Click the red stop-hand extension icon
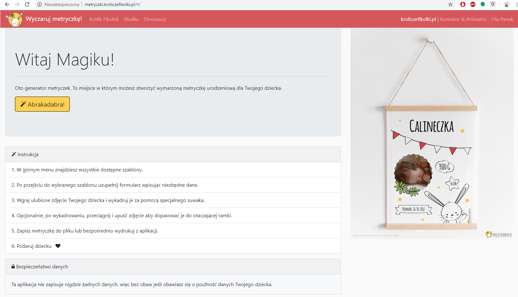The width and height of the screenshot is (518, 297). tap(463, 4)
